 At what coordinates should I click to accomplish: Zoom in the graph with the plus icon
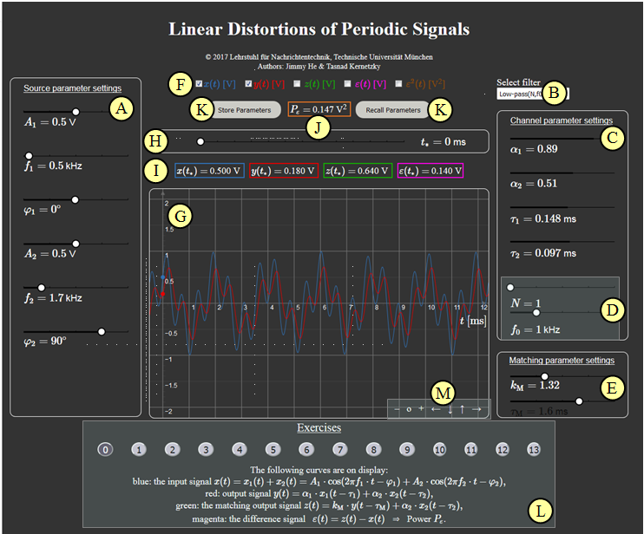click(421, 408)
